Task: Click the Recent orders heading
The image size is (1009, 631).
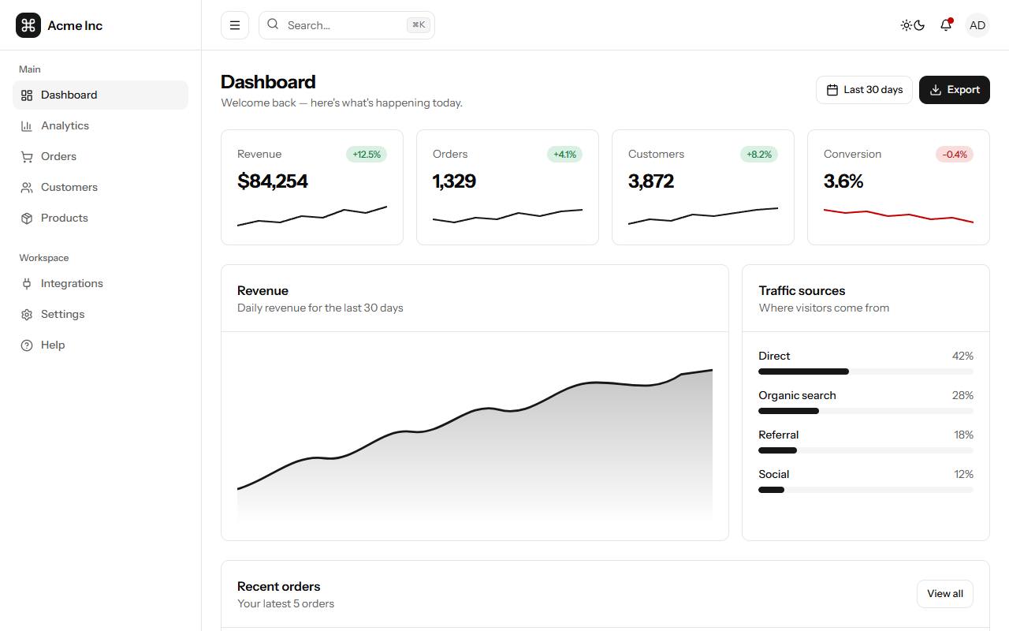Action: pyautogui.click(x=278, y=586)
